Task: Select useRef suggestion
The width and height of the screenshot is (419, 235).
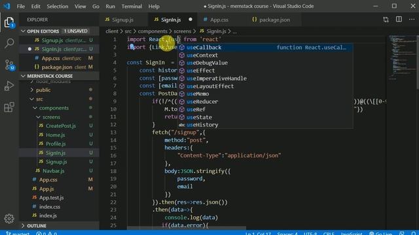Action: pyautogui.click(x=265, y=109)
